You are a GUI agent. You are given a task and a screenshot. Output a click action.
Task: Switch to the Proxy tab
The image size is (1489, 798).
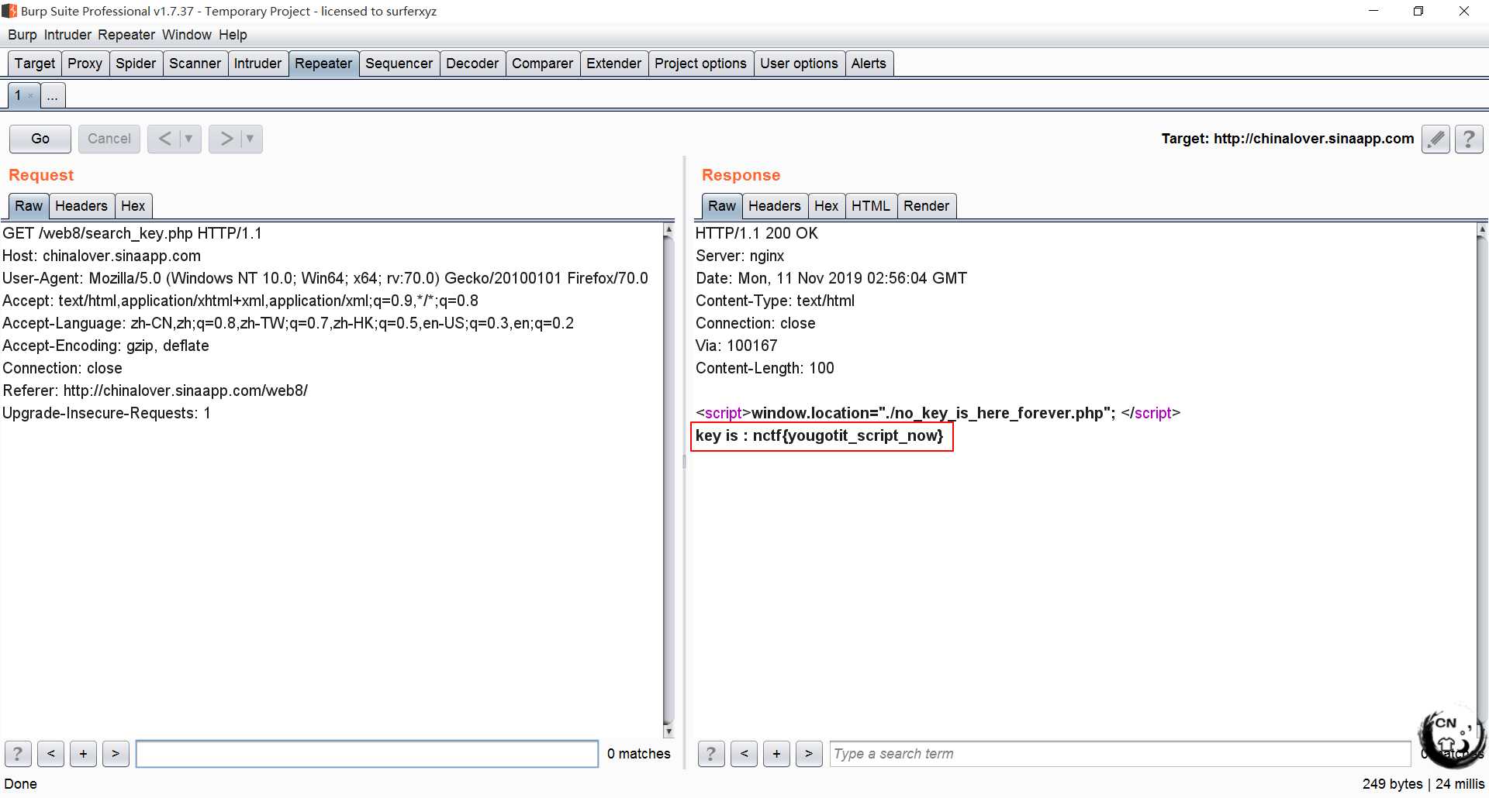coord(85,64)
